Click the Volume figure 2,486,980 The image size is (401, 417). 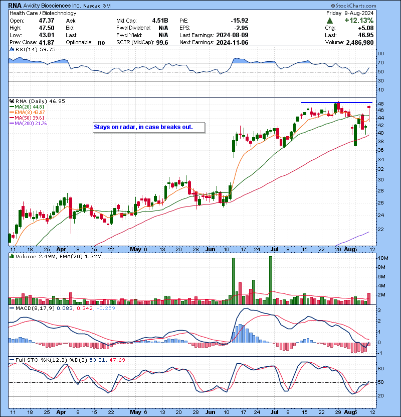(359, 43)
